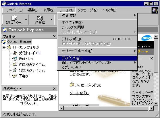Close the 連絡先 pane
This screenshot has height=118, width=160.
(54, 88)
